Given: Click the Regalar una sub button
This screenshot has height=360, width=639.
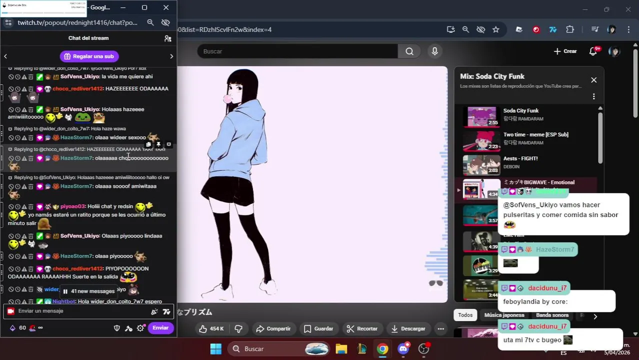Looking at the screenshot, I should click(x=89, y=56).
